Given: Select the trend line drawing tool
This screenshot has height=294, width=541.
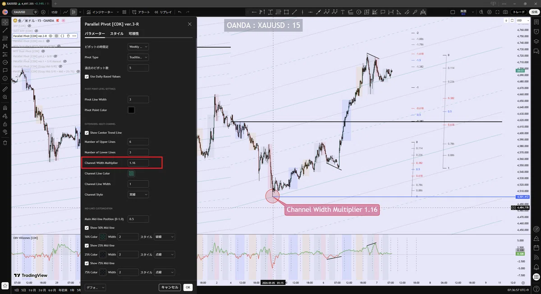Looking at the screenshot, I should pyautogui.click(x=5, y=30).
